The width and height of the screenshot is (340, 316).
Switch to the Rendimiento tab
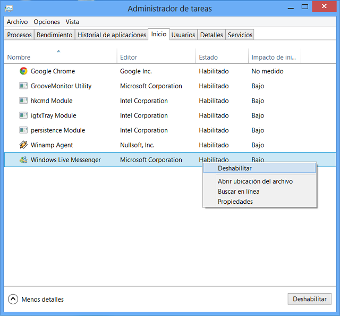pyautogui.click(x=54, y=35)
